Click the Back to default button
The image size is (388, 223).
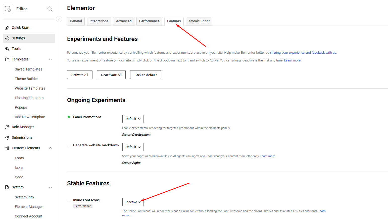tap(145, 75)
